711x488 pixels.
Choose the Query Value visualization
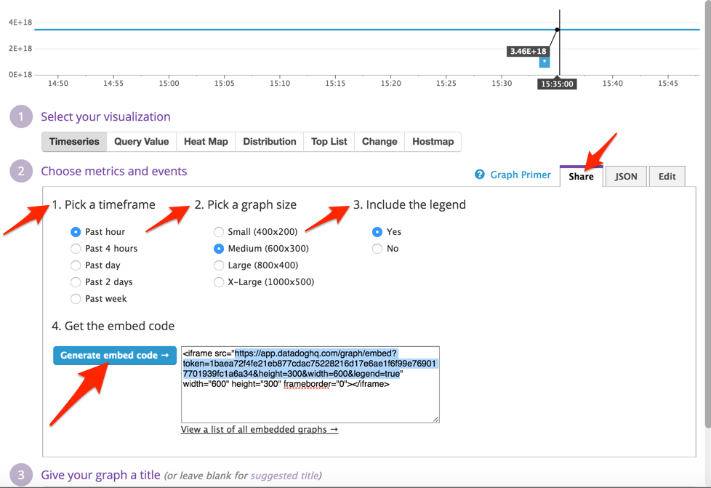point(141,142)
